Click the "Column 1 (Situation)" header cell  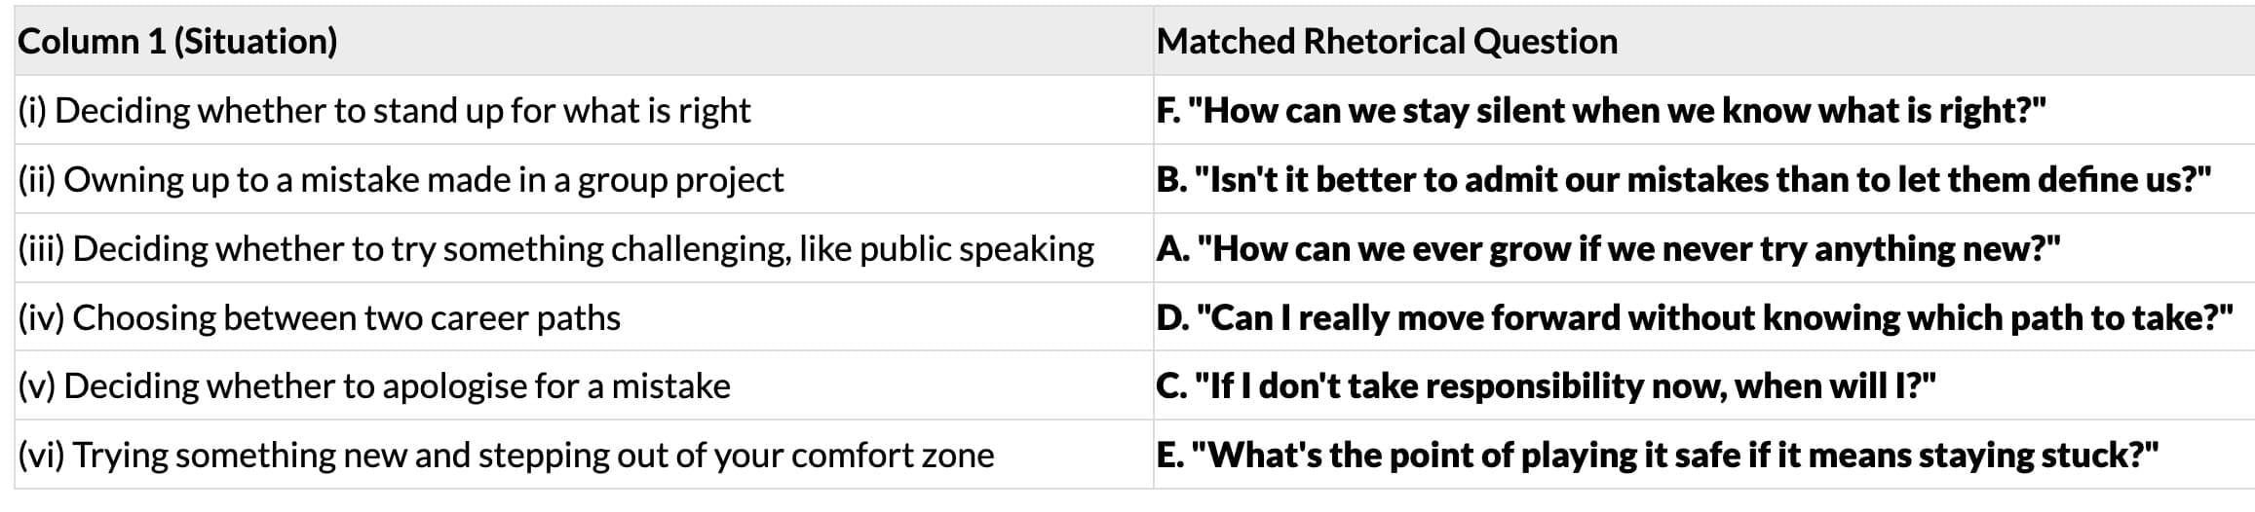(177, 42)
